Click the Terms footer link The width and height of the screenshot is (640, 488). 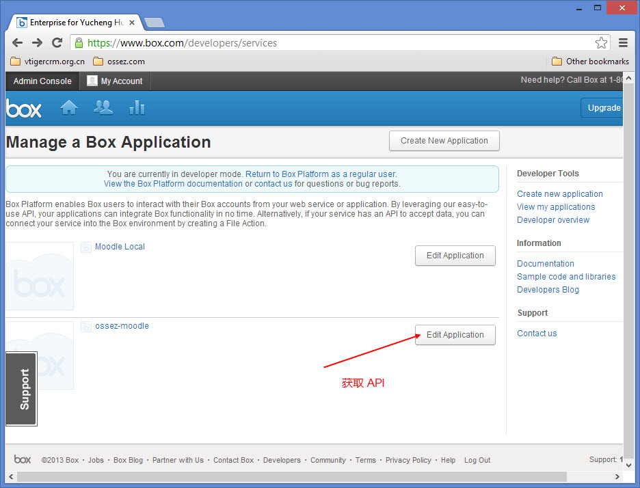pyautogui.click(x=365, y=460)
